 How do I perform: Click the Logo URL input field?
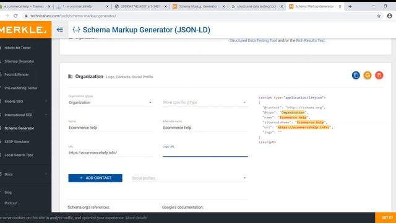205,153
